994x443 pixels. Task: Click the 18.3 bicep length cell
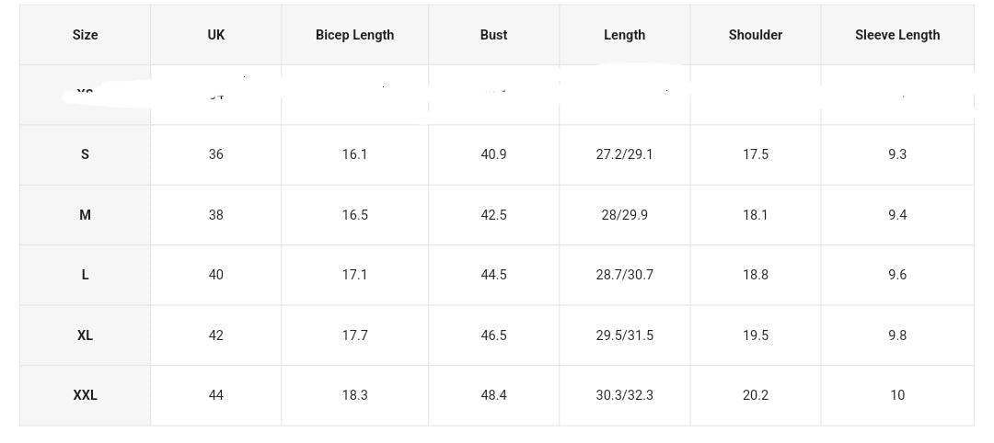click(354, 395)
